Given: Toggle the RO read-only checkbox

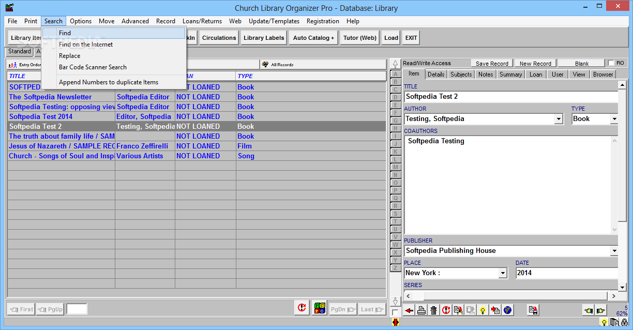Looking at the screenshot, I should [611, 63].
